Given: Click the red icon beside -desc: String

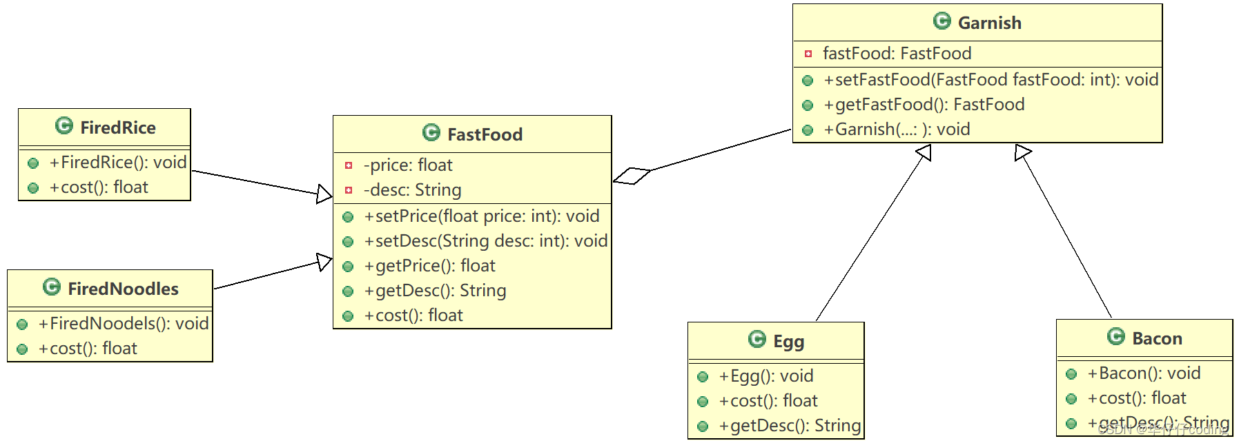Looking at the screenshot, I should [x=349, y=190].
